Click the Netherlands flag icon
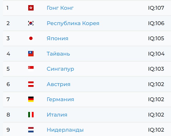This screenshot has height=136, width=171. (31, 130)
